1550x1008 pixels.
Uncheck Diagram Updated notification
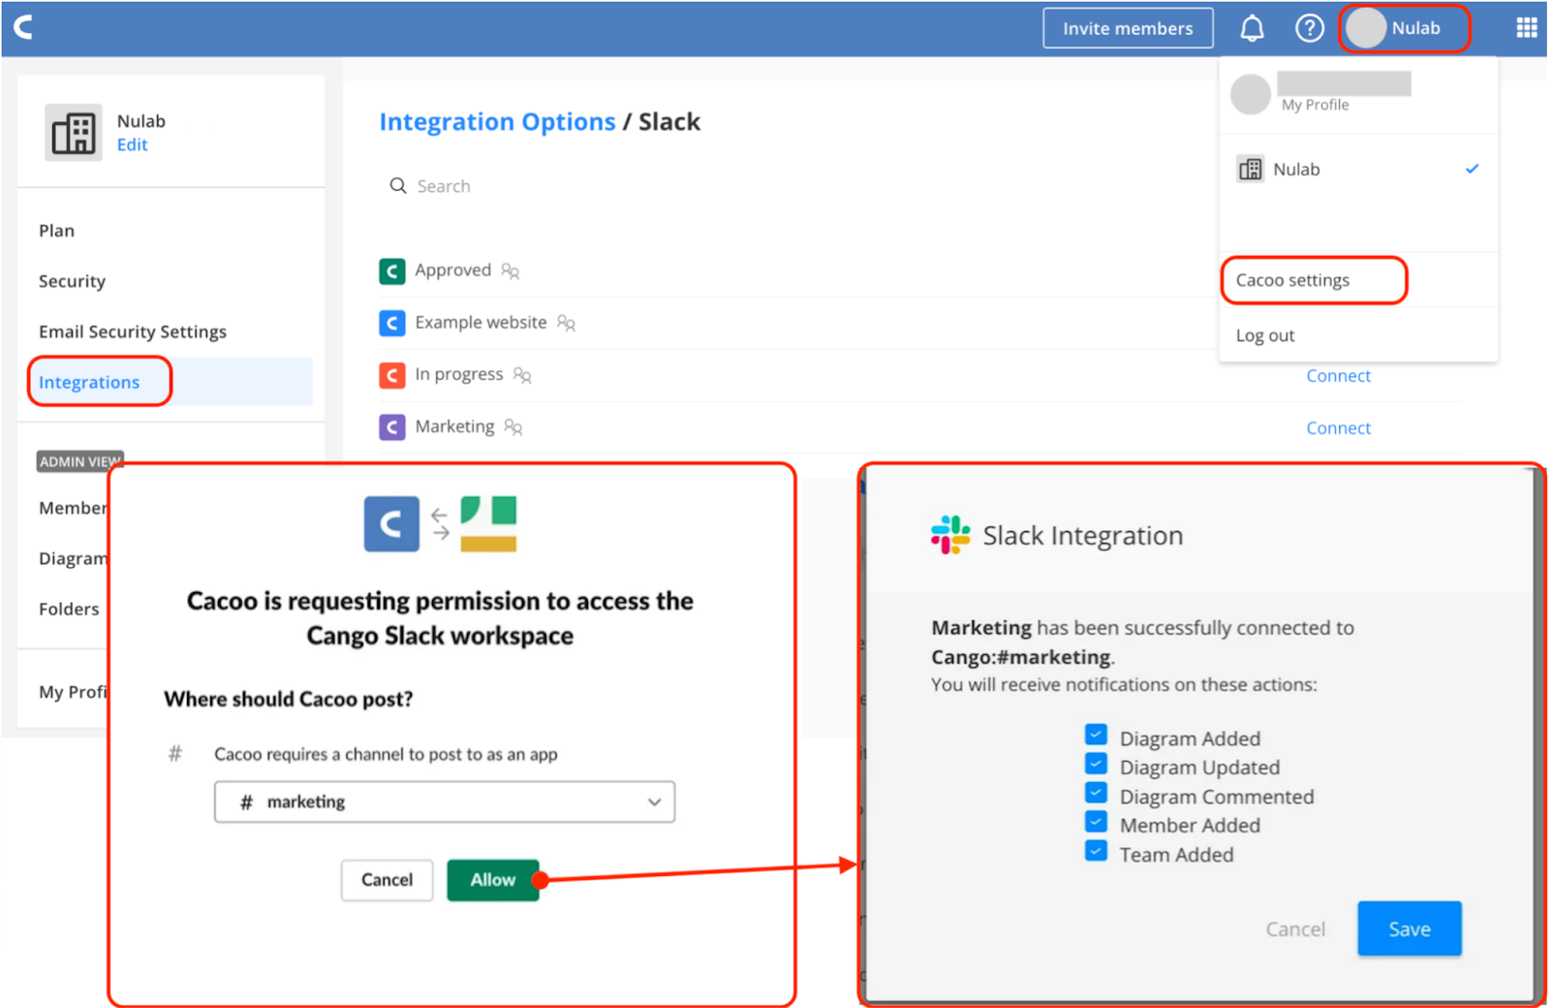click(1096, 764)
